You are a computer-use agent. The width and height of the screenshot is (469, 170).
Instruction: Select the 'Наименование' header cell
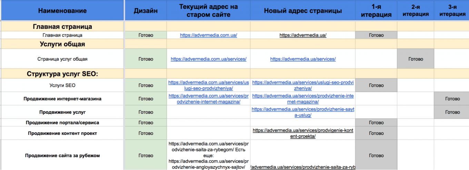coord(62,11)
